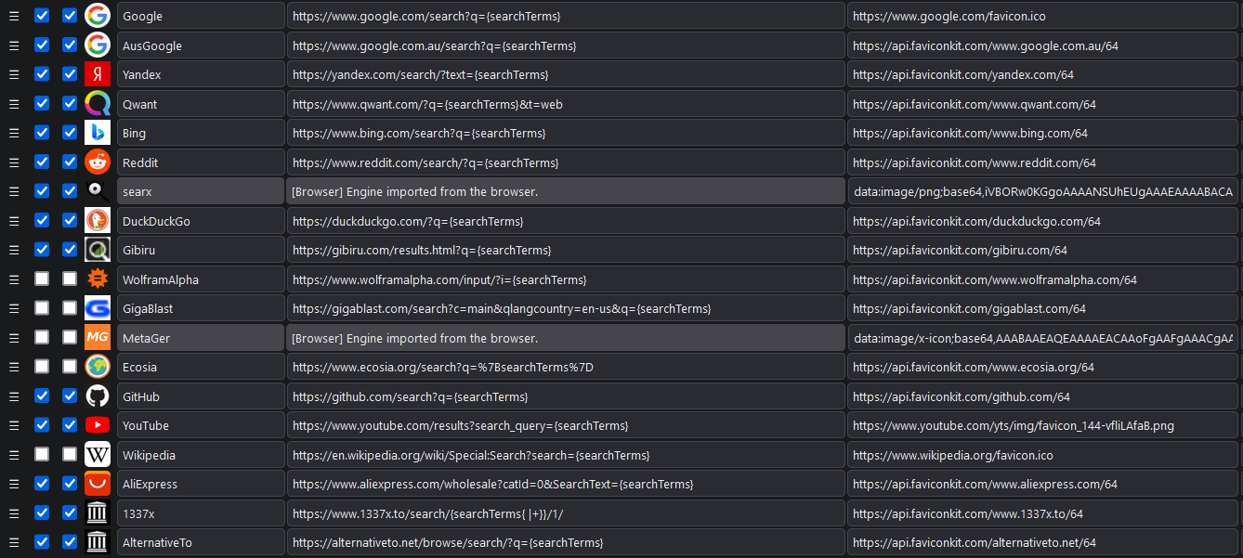Click the Reddit alien favicon
1243x558 pixels.
coord(98,162)
